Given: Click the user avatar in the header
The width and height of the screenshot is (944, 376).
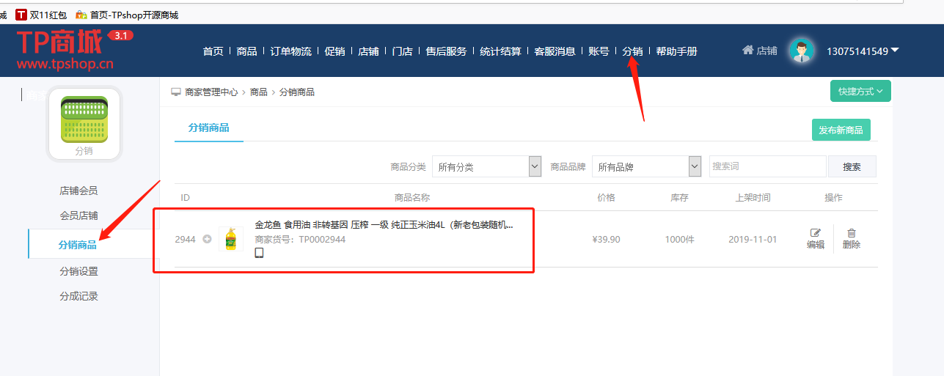Looking at the screenshot, I should tap(802, 51).
